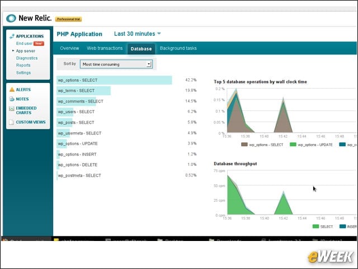Open the Sort by Most time consuming dropdown

(116, 64)
